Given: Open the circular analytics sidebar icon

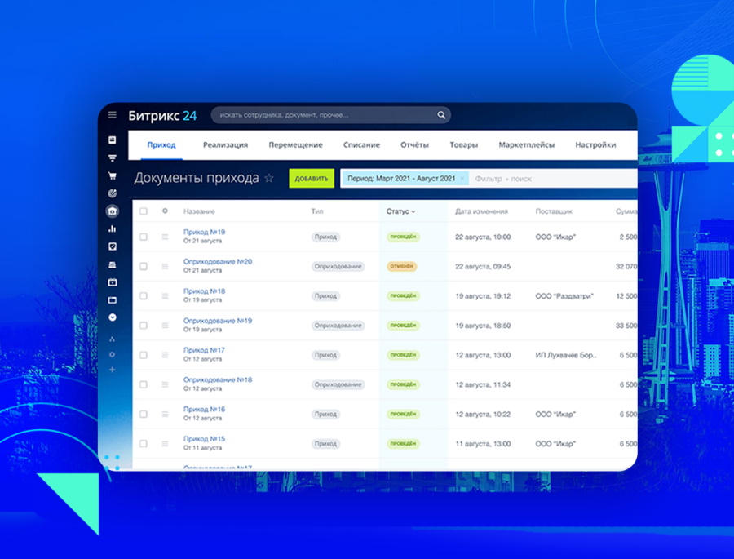Looking at the screenshot, I should [x=113, y=193].
